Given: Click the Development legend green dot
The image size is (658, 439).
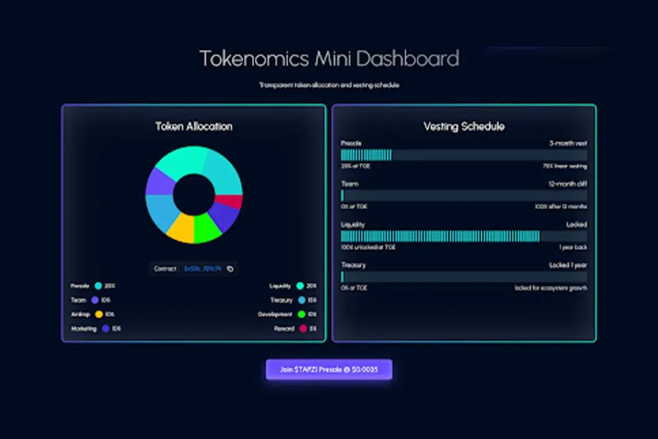Looking at the screenshot, I should click(301, 314).
